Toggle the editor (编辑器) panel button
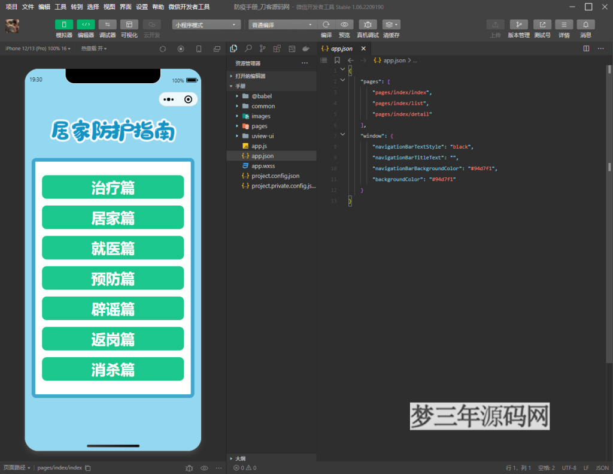The image size is (613, 474). [x=86, y=25]
